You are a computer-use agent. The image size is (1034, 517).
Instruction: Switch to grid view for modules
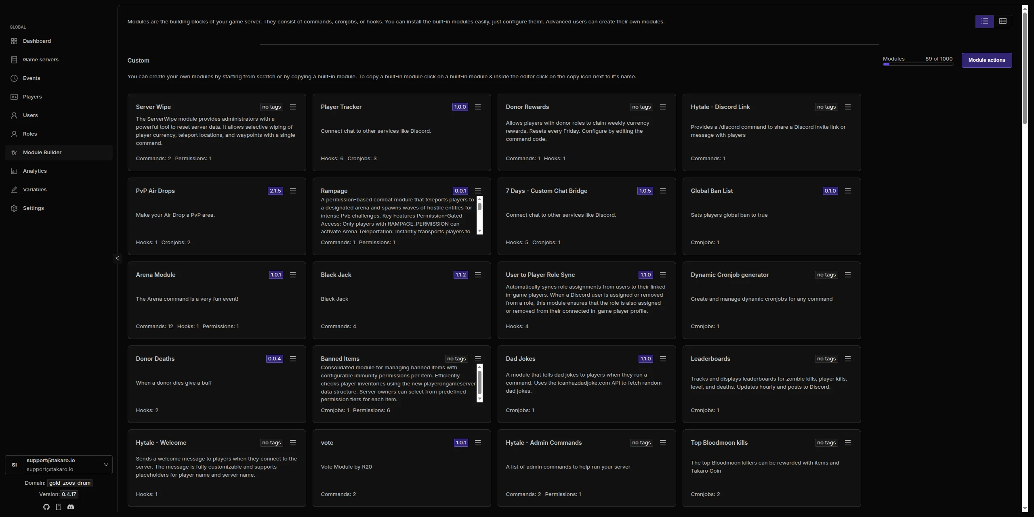click(x=1003, y=21)
